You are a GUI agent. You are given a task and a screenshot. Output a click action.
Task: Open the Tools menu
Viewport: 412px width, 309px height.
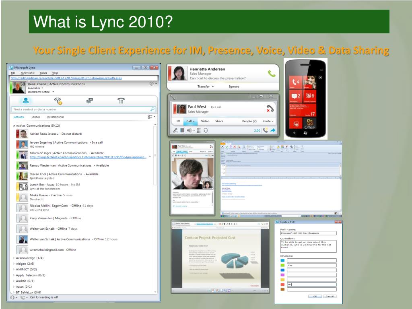point(43,73)
